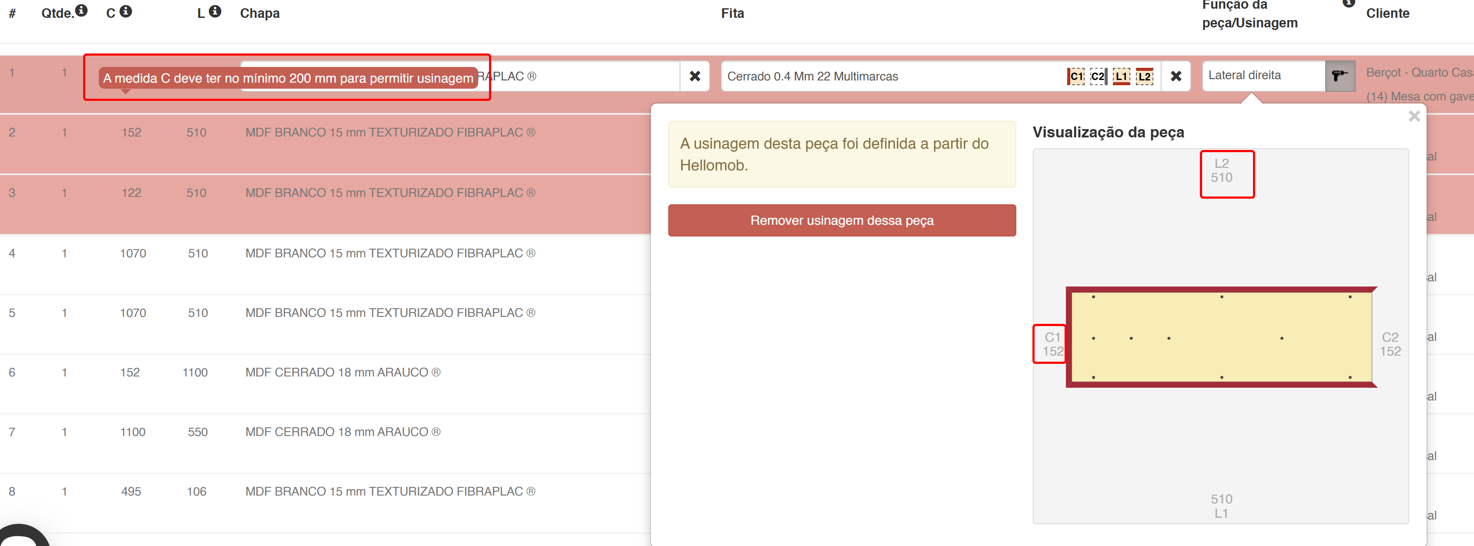1474x546 pixels.
Task: Clear the Fita edge band field
Action: pyautogui.click(x=1175, y=76)
